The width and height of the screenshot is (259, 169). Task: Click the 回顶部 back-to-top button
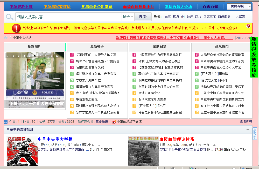(255, 134)
